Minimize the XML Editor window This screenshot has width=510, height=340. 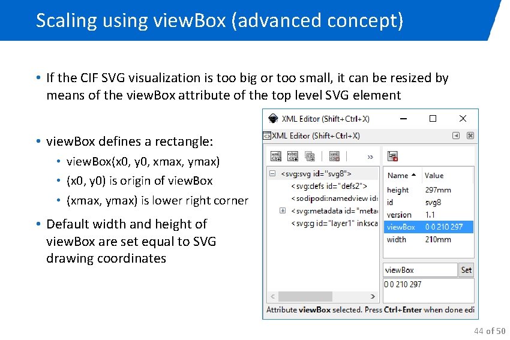[x=404, y=119]
